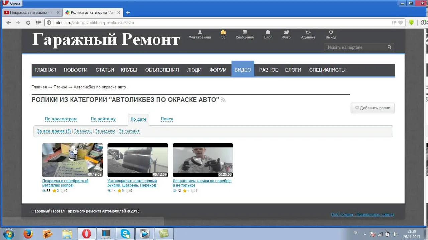428x240 pixels.
Task: Open the ФОРУМ menu item
Action: (218, 70)
